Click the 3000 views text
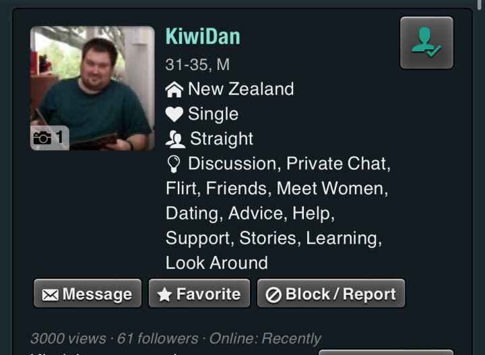The image size is (485, 355). tap(68, 338)
